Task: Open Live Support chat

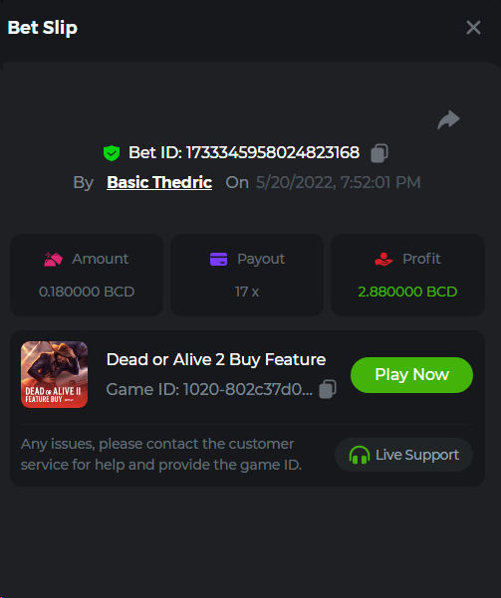Action: [403, 455]
